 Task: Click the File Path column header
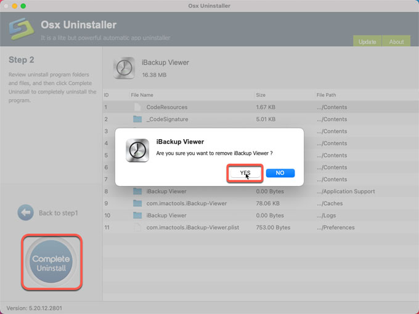[326, 95]
